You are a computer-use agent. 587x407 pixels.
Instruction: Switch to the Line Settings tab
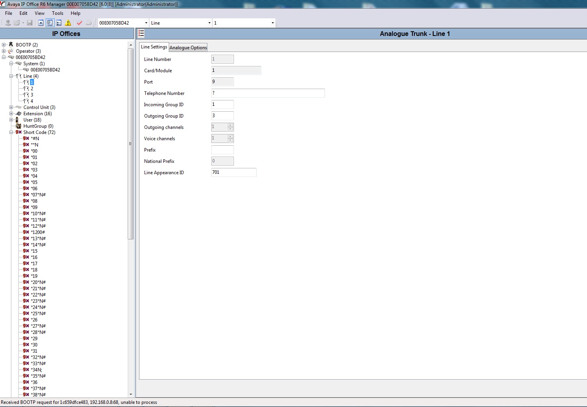click(x=154, y=47)
